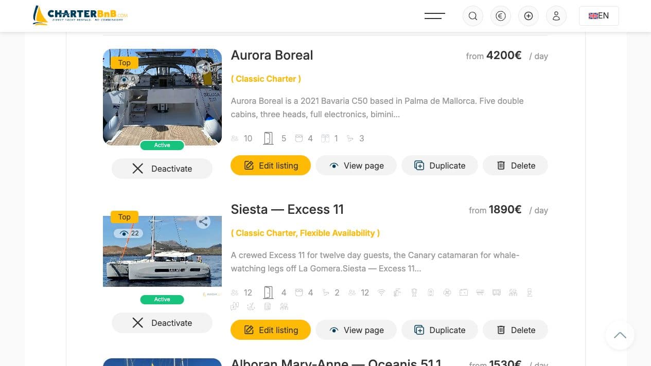Click Top badge on Aurora Boreal photo
The image size is (651, 366).
125,63
